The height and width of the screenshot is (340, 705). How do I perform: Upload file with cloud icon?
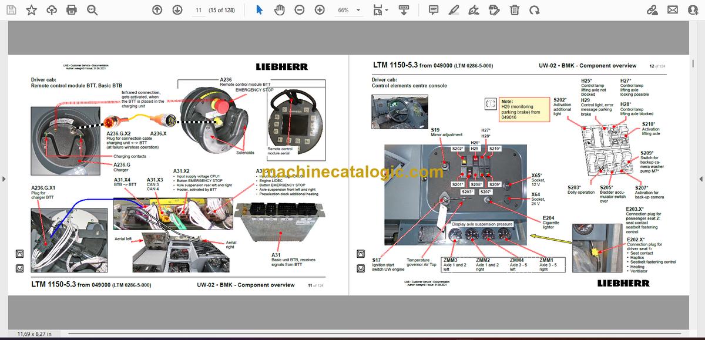coord(52,10)
